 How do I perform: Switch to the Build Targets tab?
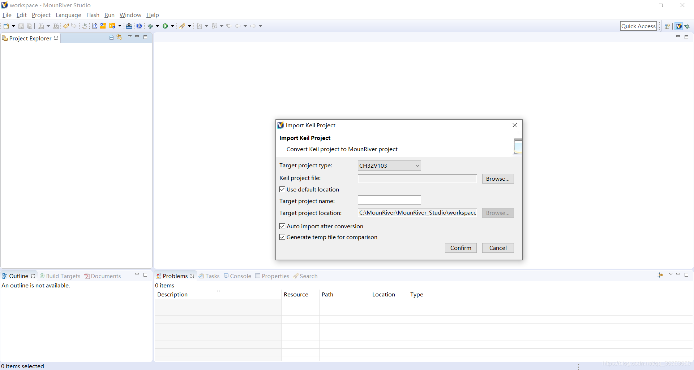(x=60, y=276)
